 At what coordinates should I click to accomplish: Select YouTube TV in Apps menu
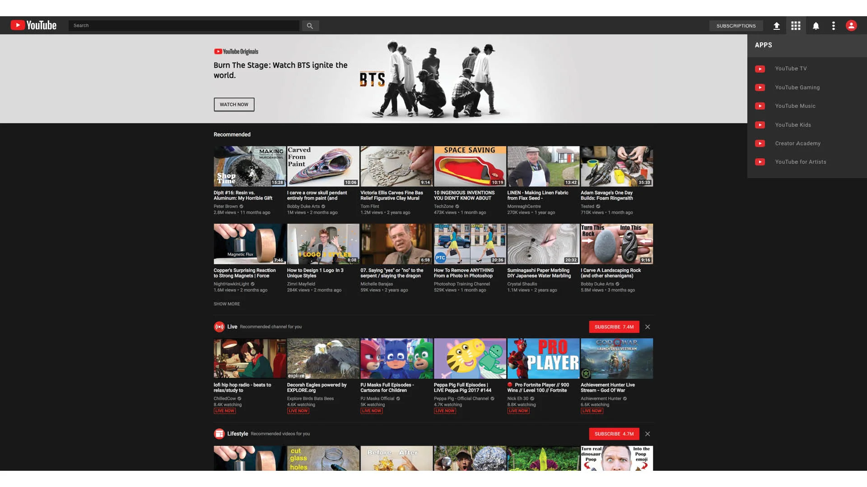[791, 69]
